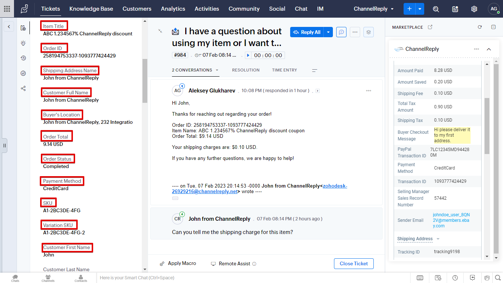Open the stacked files icon in bottom bar
Viewport: 503px width, 283px height.
pos(487,278)
